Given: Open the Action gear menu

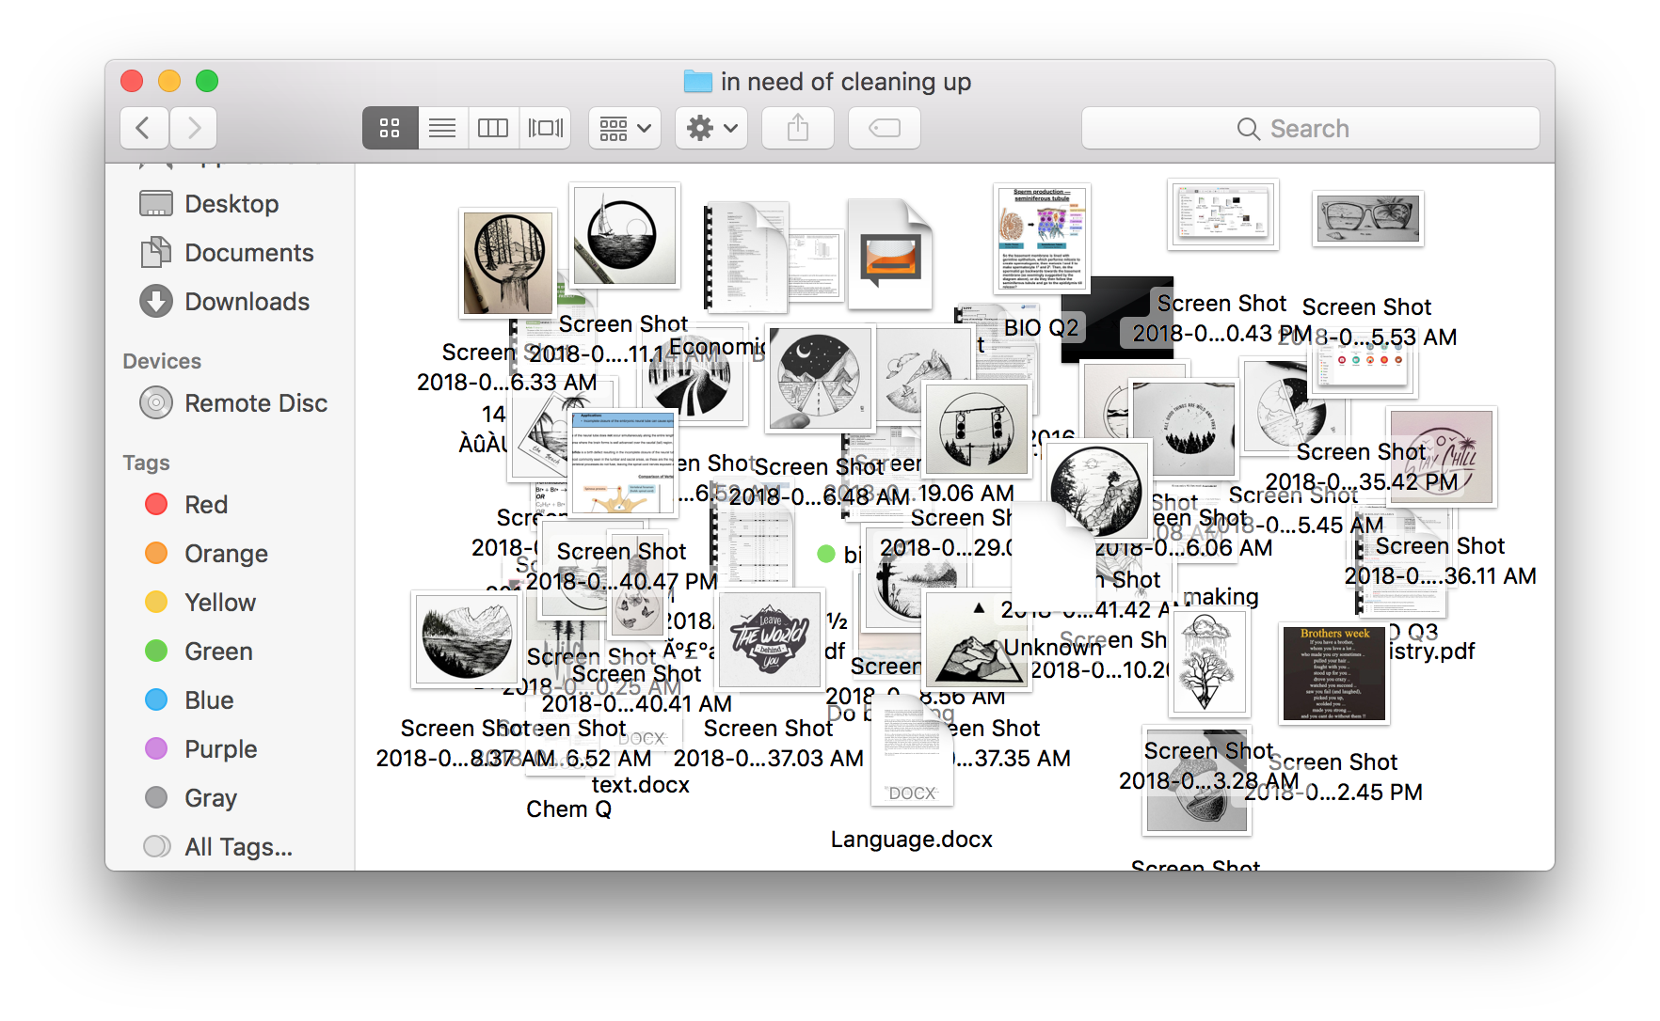Looking at the screenshot, I should click(x=711, y=128).
